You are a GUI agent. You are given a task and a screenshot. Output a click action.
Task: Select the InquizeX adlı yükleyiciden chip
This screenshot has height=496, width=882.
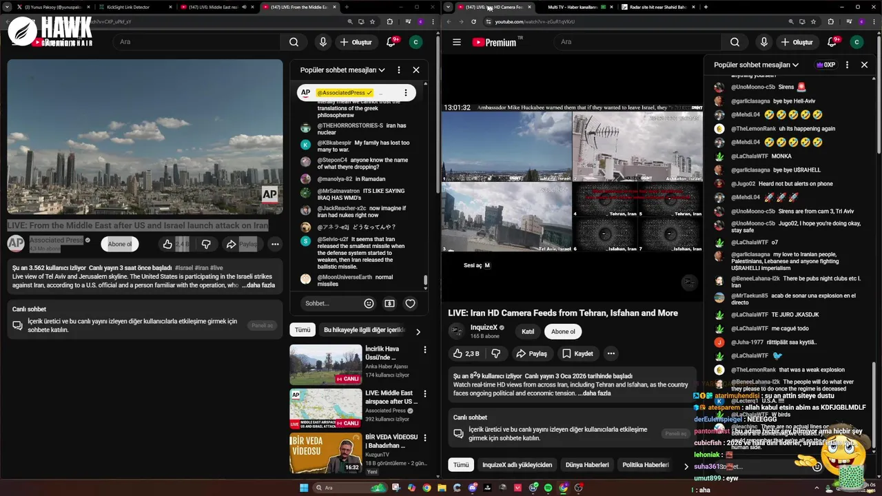point(517,465)
